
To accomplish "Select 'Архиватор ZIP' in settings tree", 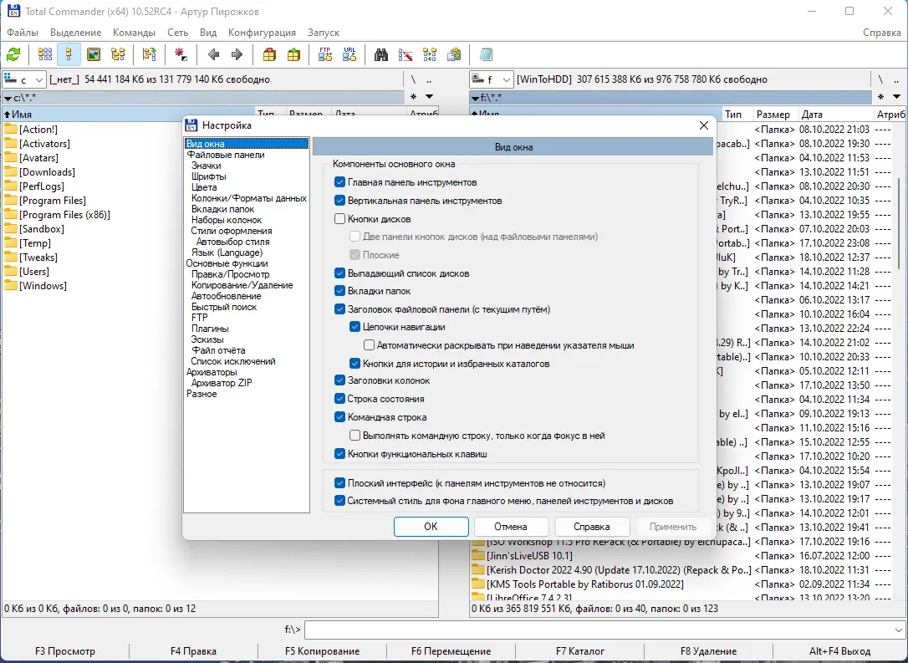I will click(x=222, y=383).
